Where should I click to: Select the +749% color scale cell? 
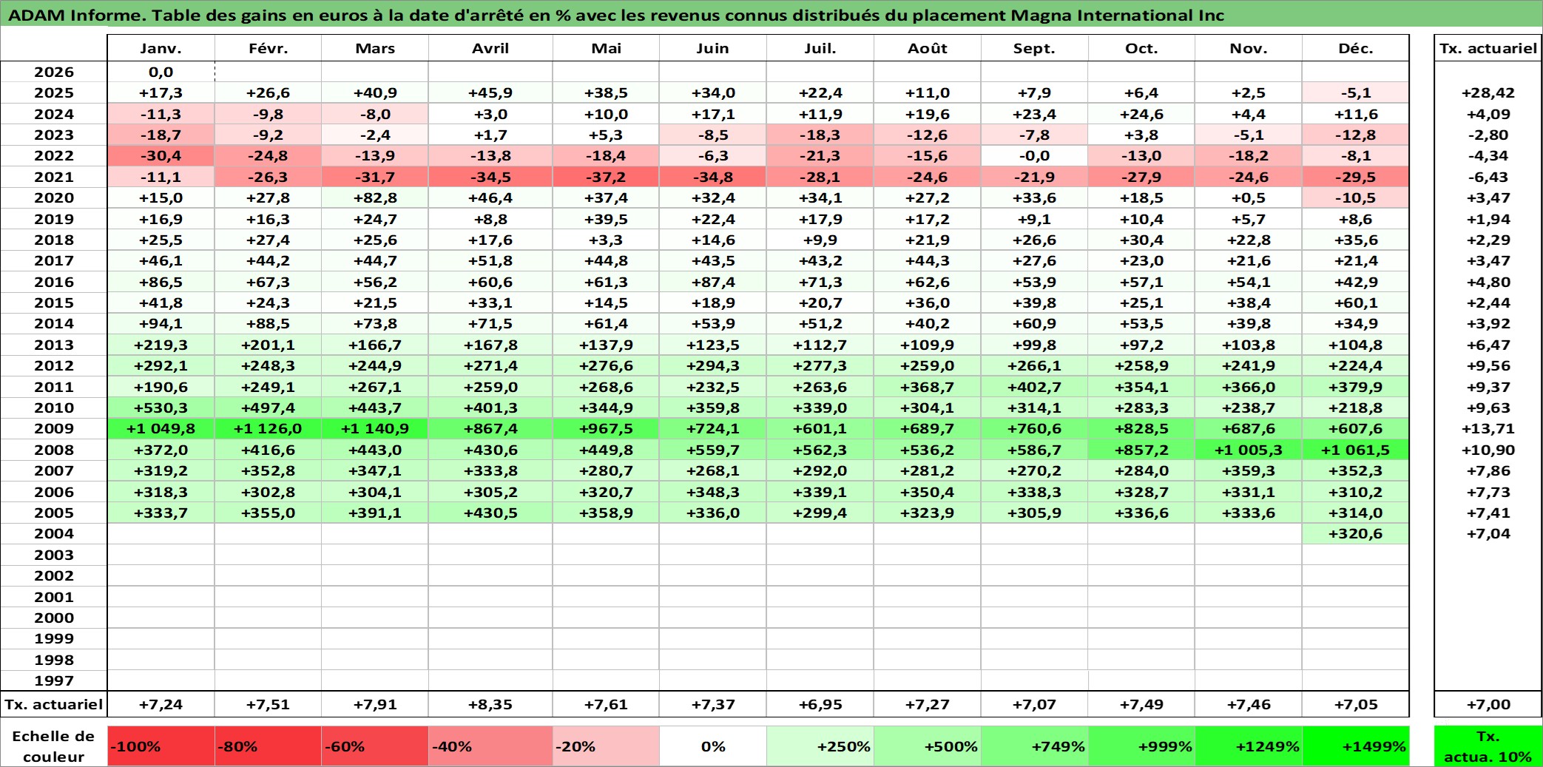click(x=1034, y=746)
